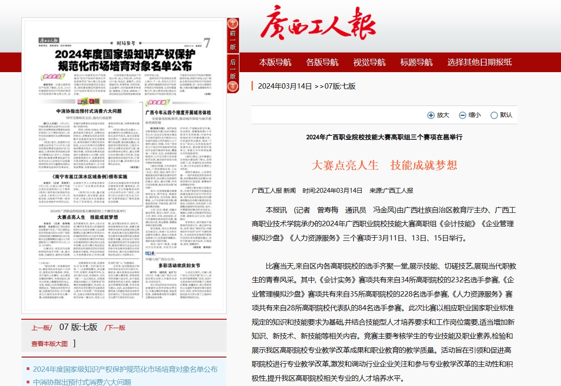Click 广西今年从四个维度开展城市体检 article on page image
Image resolution: width=561 pixels, height=386 pixels.
[x=178, y=113]
